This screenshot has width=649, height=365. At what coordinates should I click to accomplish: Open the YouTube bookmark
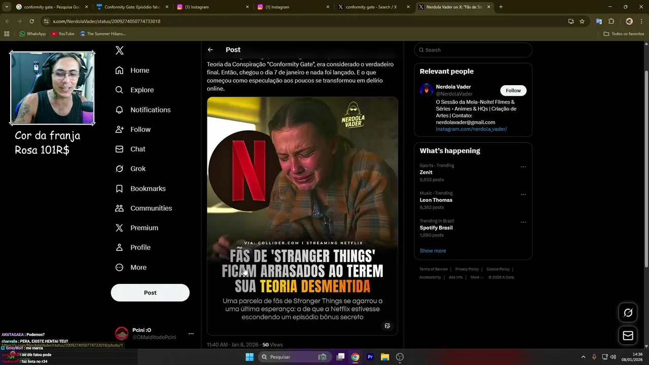pos(63,34)
